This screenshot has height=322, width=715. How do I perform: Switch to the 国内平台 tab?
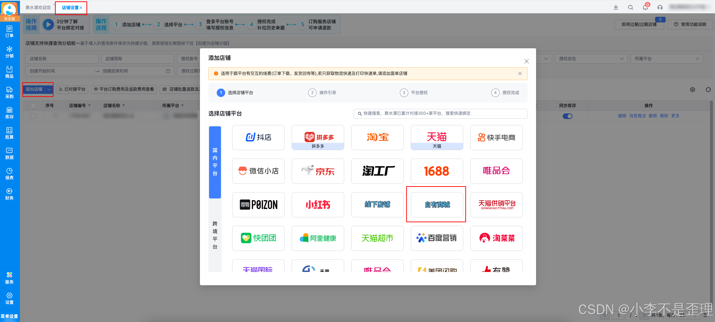point(215,162)
